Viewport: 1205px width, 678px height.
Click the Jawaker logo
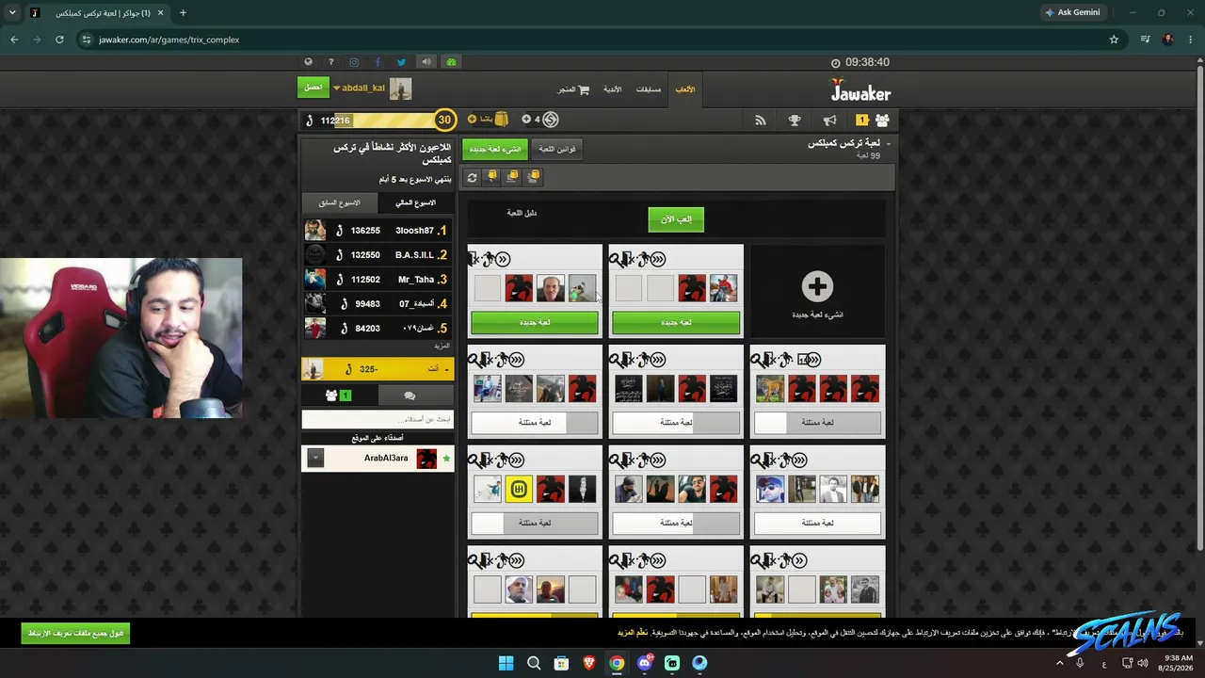tap(860, 91)
